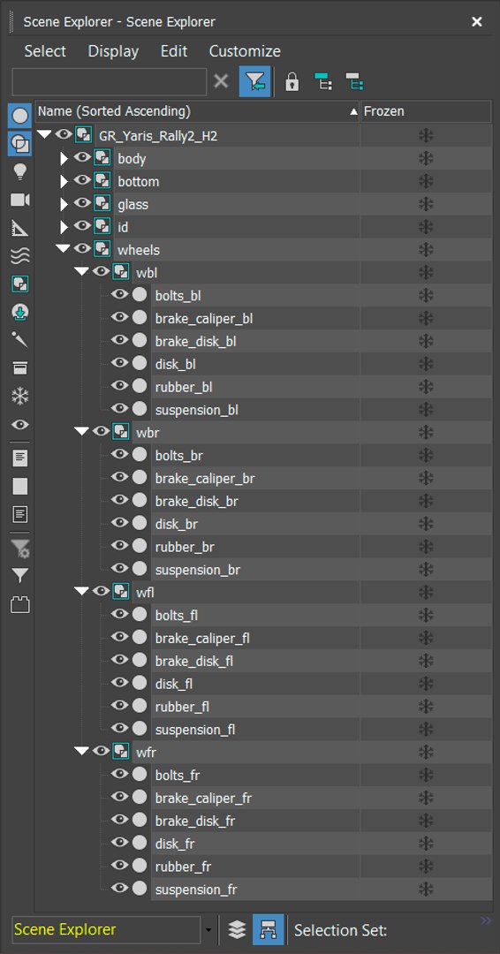
Task: Open the Scene Explorer preset dropdown arrow
Action: (x=208, y=930)
